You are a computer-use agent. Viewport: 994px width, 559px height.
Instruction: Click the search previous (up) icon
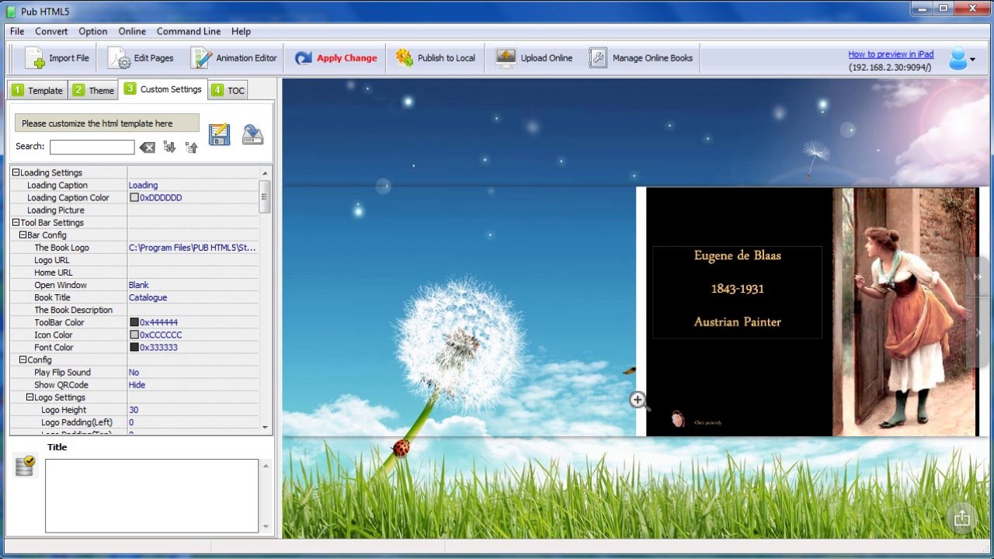(x=191, y=147)
